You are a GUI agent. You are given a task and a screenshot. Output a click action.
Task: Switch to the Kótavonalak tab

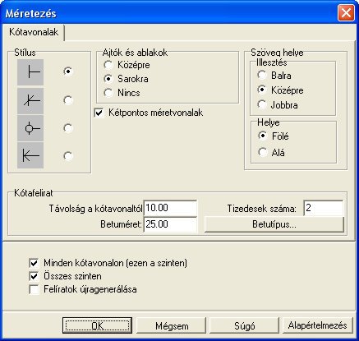click(x=34, y=32)
